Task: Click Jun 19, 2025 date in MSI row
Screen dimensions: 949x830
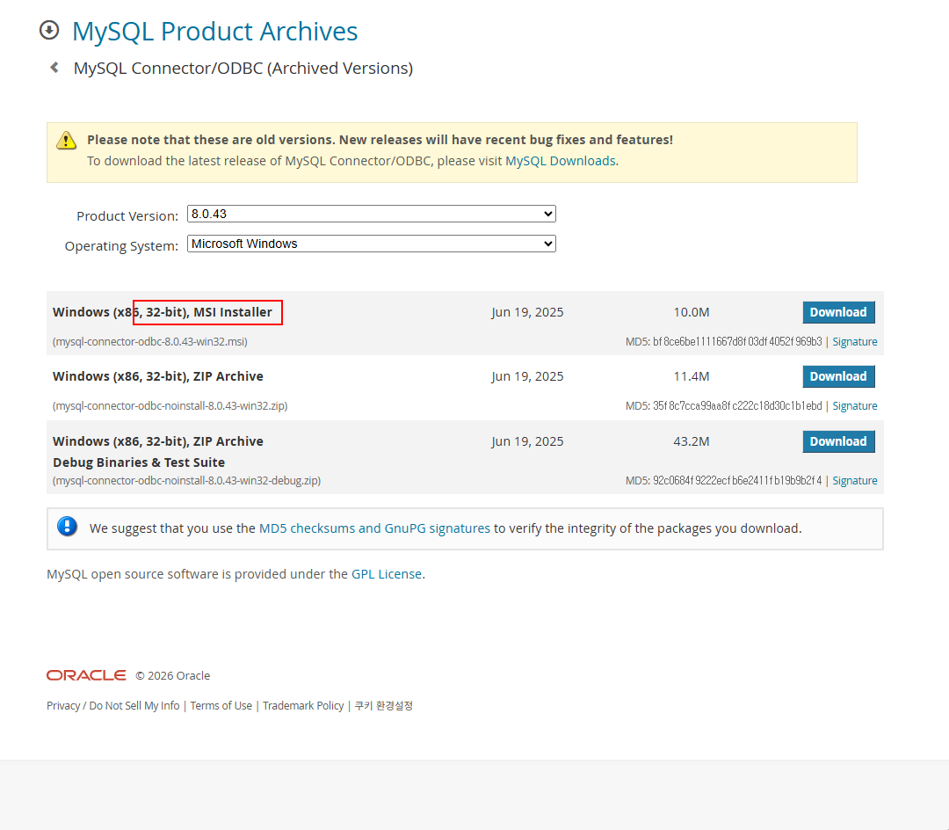Action: (527, 312)
